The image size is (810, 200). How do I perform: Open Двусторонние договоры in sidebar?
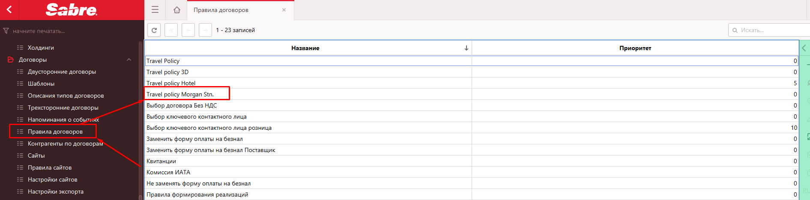[62, 72]
